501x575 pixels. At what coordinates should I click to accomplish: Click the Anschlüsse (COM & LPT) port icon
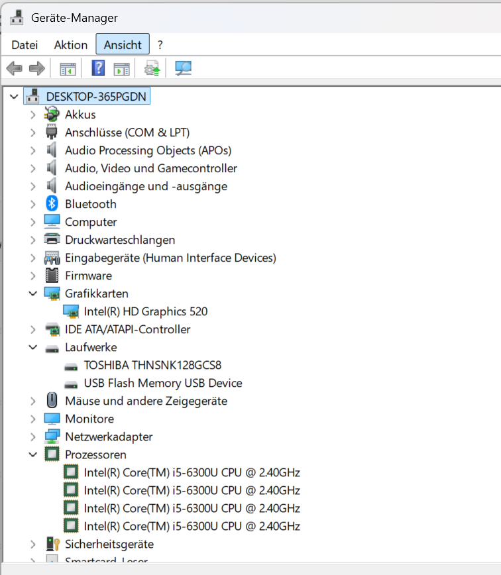point(52,132)
